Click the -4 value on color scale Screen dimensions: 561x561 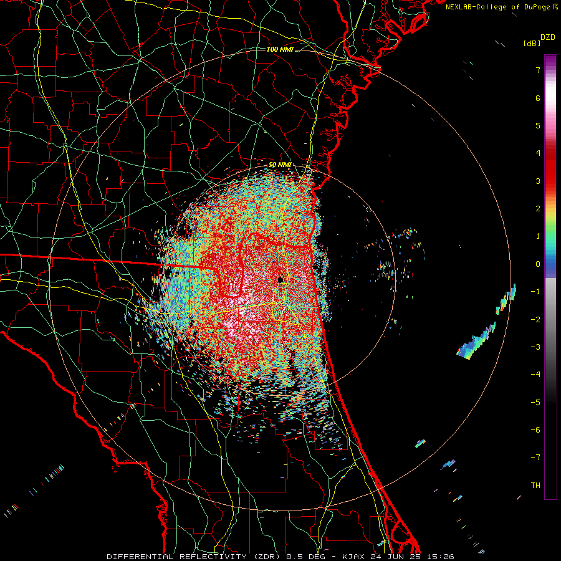tap(535, 375)
